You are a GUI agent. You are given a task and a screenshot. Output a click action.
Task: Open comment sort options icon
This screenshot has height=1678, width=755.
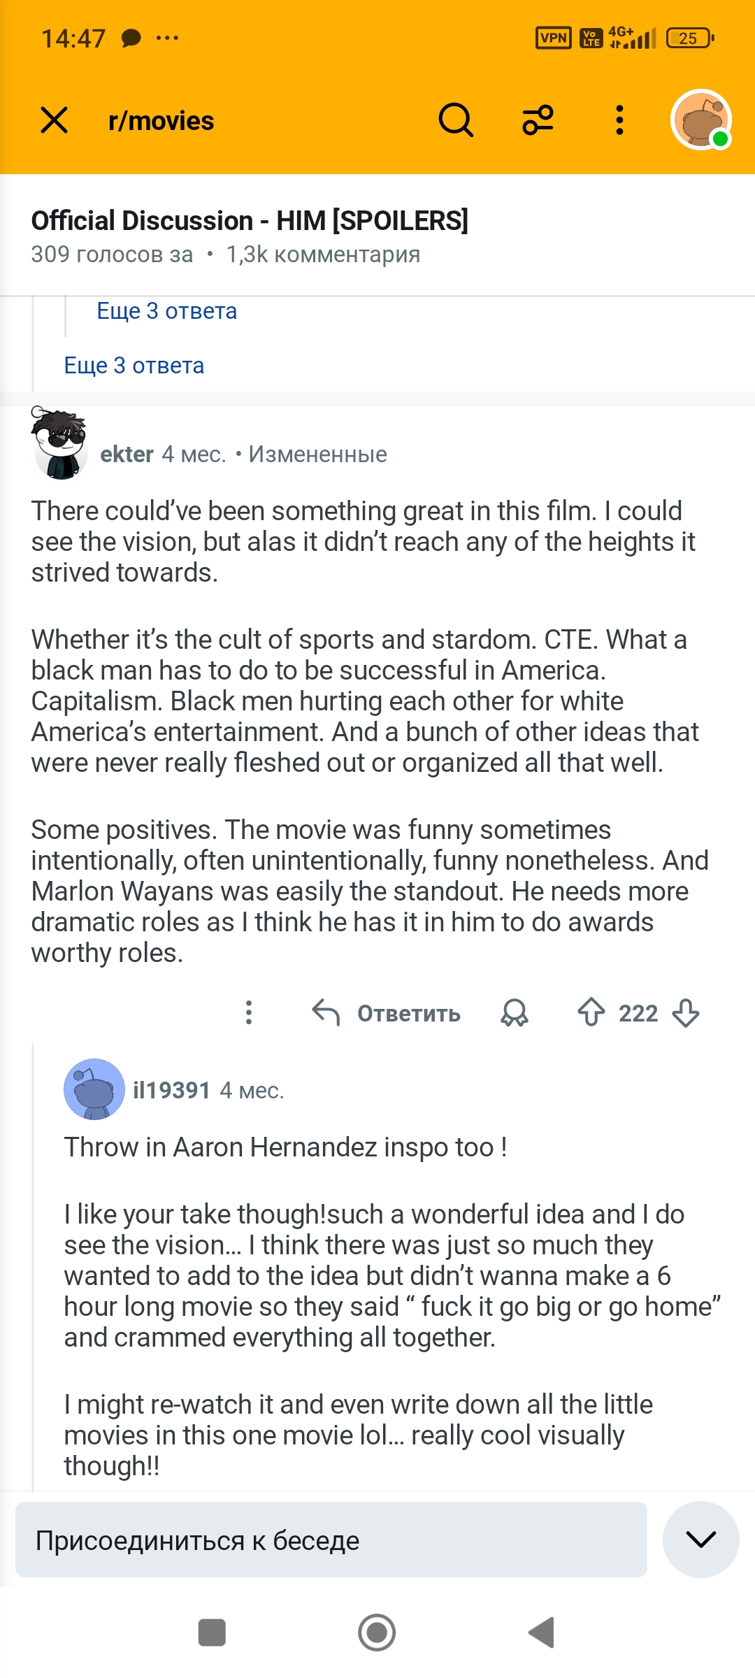(x=538, y=120)
